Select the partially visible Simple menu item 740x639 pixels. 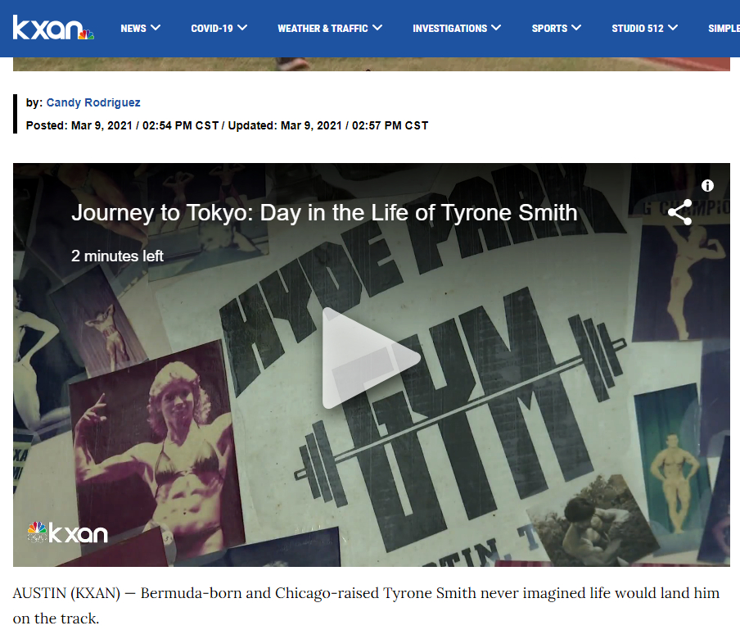pyautogui.click(x=723, y=28)
